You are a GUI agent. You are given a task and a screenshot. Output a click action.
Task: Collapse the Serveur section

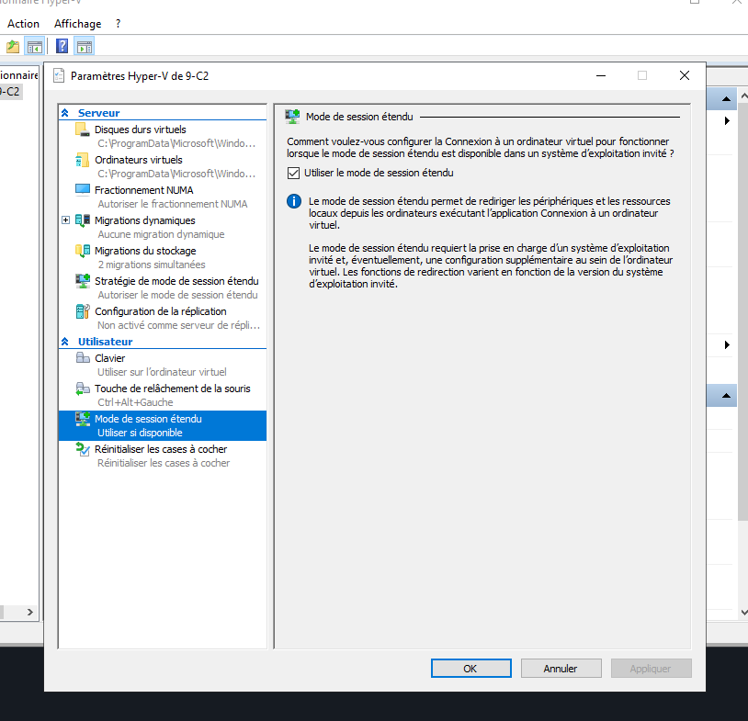point(65,113)
